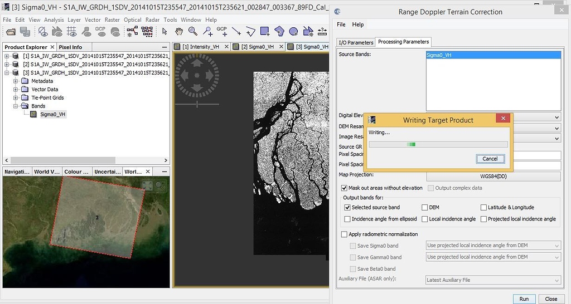Click the navigation compass in image view
Image resolution: width=571 pixels, height=304 pixels.
tap(197, 76)
